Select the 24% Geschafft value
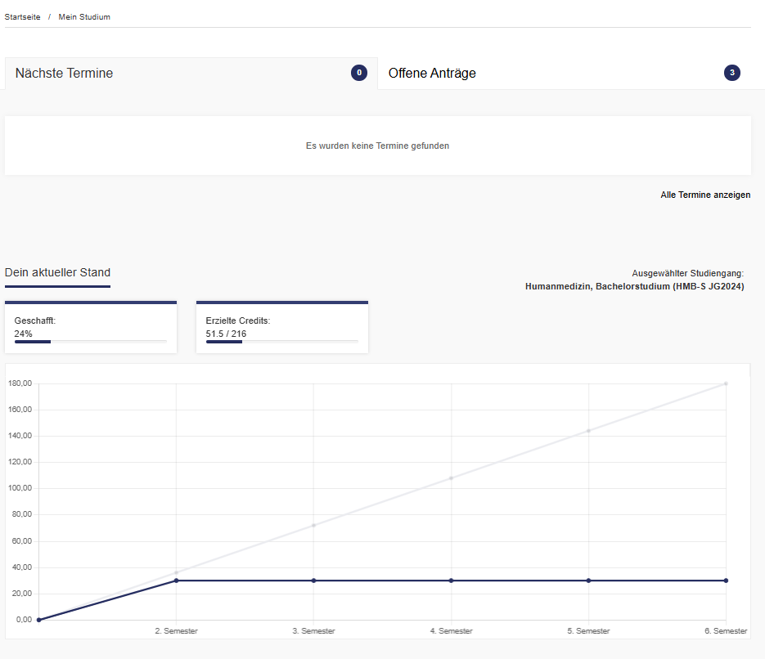765x659 pixels. pyautogui.click(x=24, y=334)
